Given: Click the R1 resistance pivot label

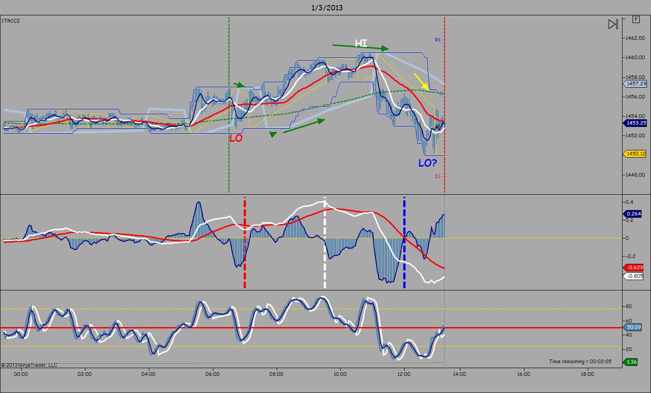Looking at the screenshot, I should pyautogui.click(x=438, y=40).
